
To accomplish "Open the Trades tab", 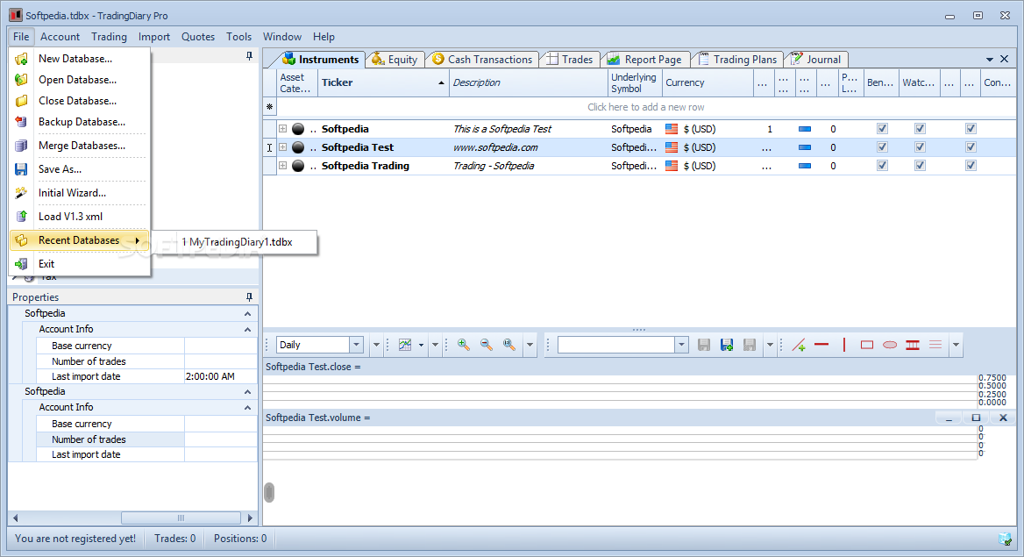I will pyautogui.click(x=570, y=60).
